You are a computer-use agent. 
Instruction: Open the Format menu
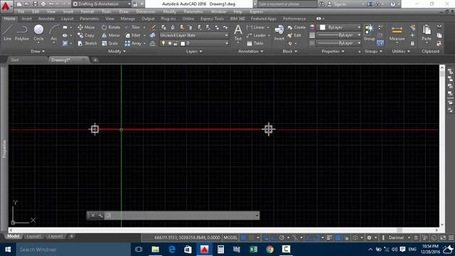(87, 11)
